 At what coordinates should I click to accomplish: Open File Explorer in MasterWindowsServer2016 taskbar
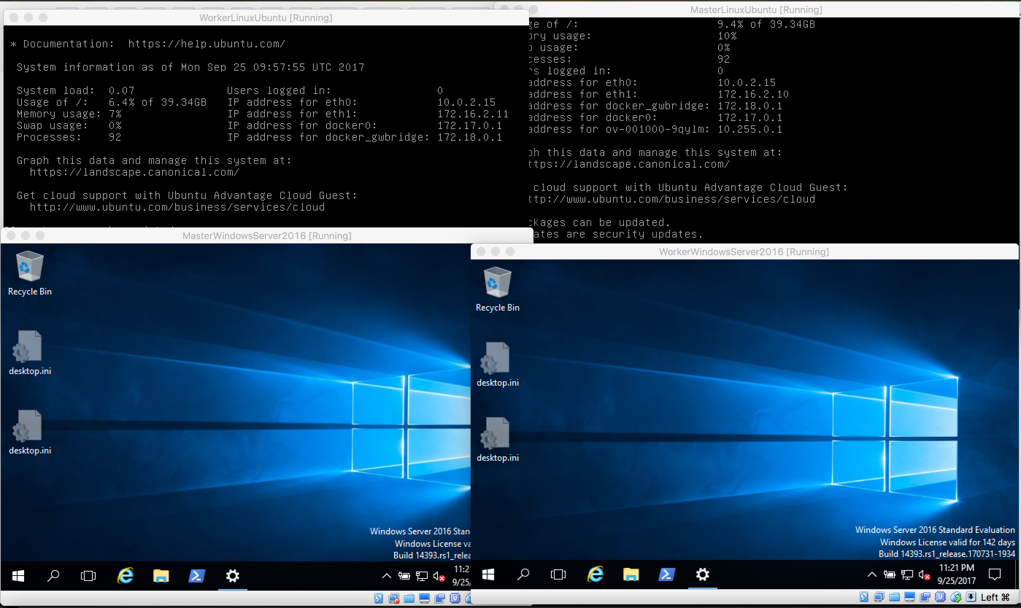pos(161,576)
